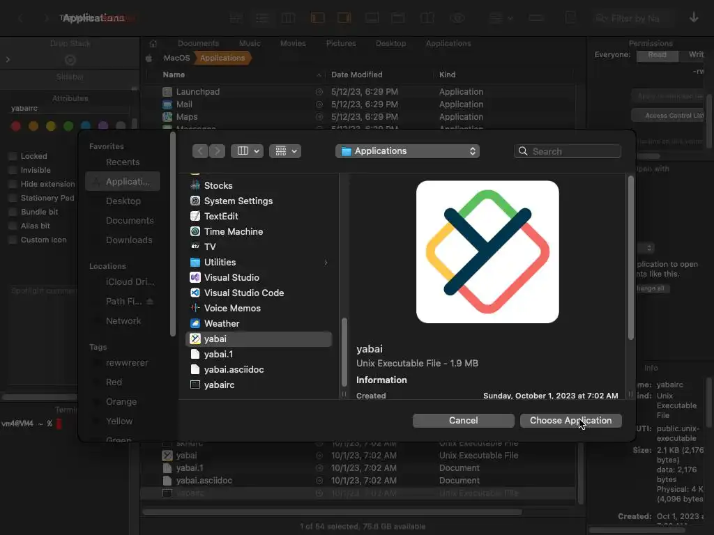Open Downloads in the dialog sidebar

point(123,240)
